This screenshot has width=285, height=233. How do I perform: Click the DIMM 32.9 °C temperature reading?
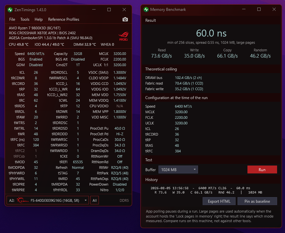(x=85, y=44)
